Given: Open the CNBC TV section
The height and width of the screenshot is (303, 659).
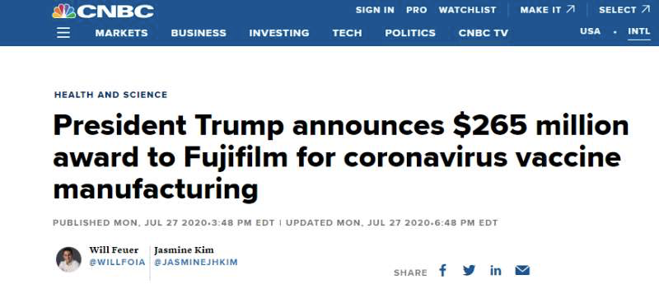Looking at the screenshot, I should tap(484, 33).
